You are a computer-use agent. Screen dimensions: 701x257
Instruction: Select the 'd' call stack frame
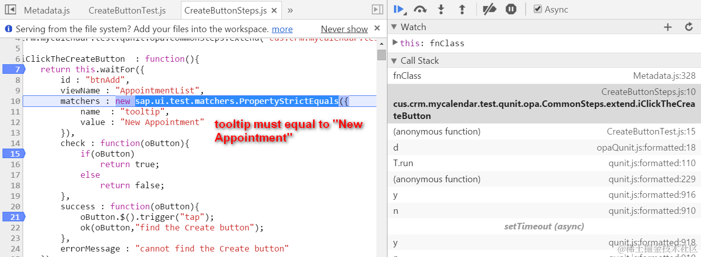pos(544,148)
